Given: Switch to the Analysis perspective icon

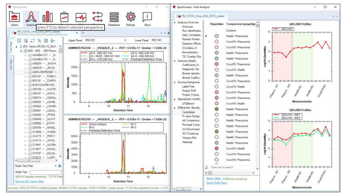Looking at the screenshot, I should pyautogui.click(x=31, y=17).
